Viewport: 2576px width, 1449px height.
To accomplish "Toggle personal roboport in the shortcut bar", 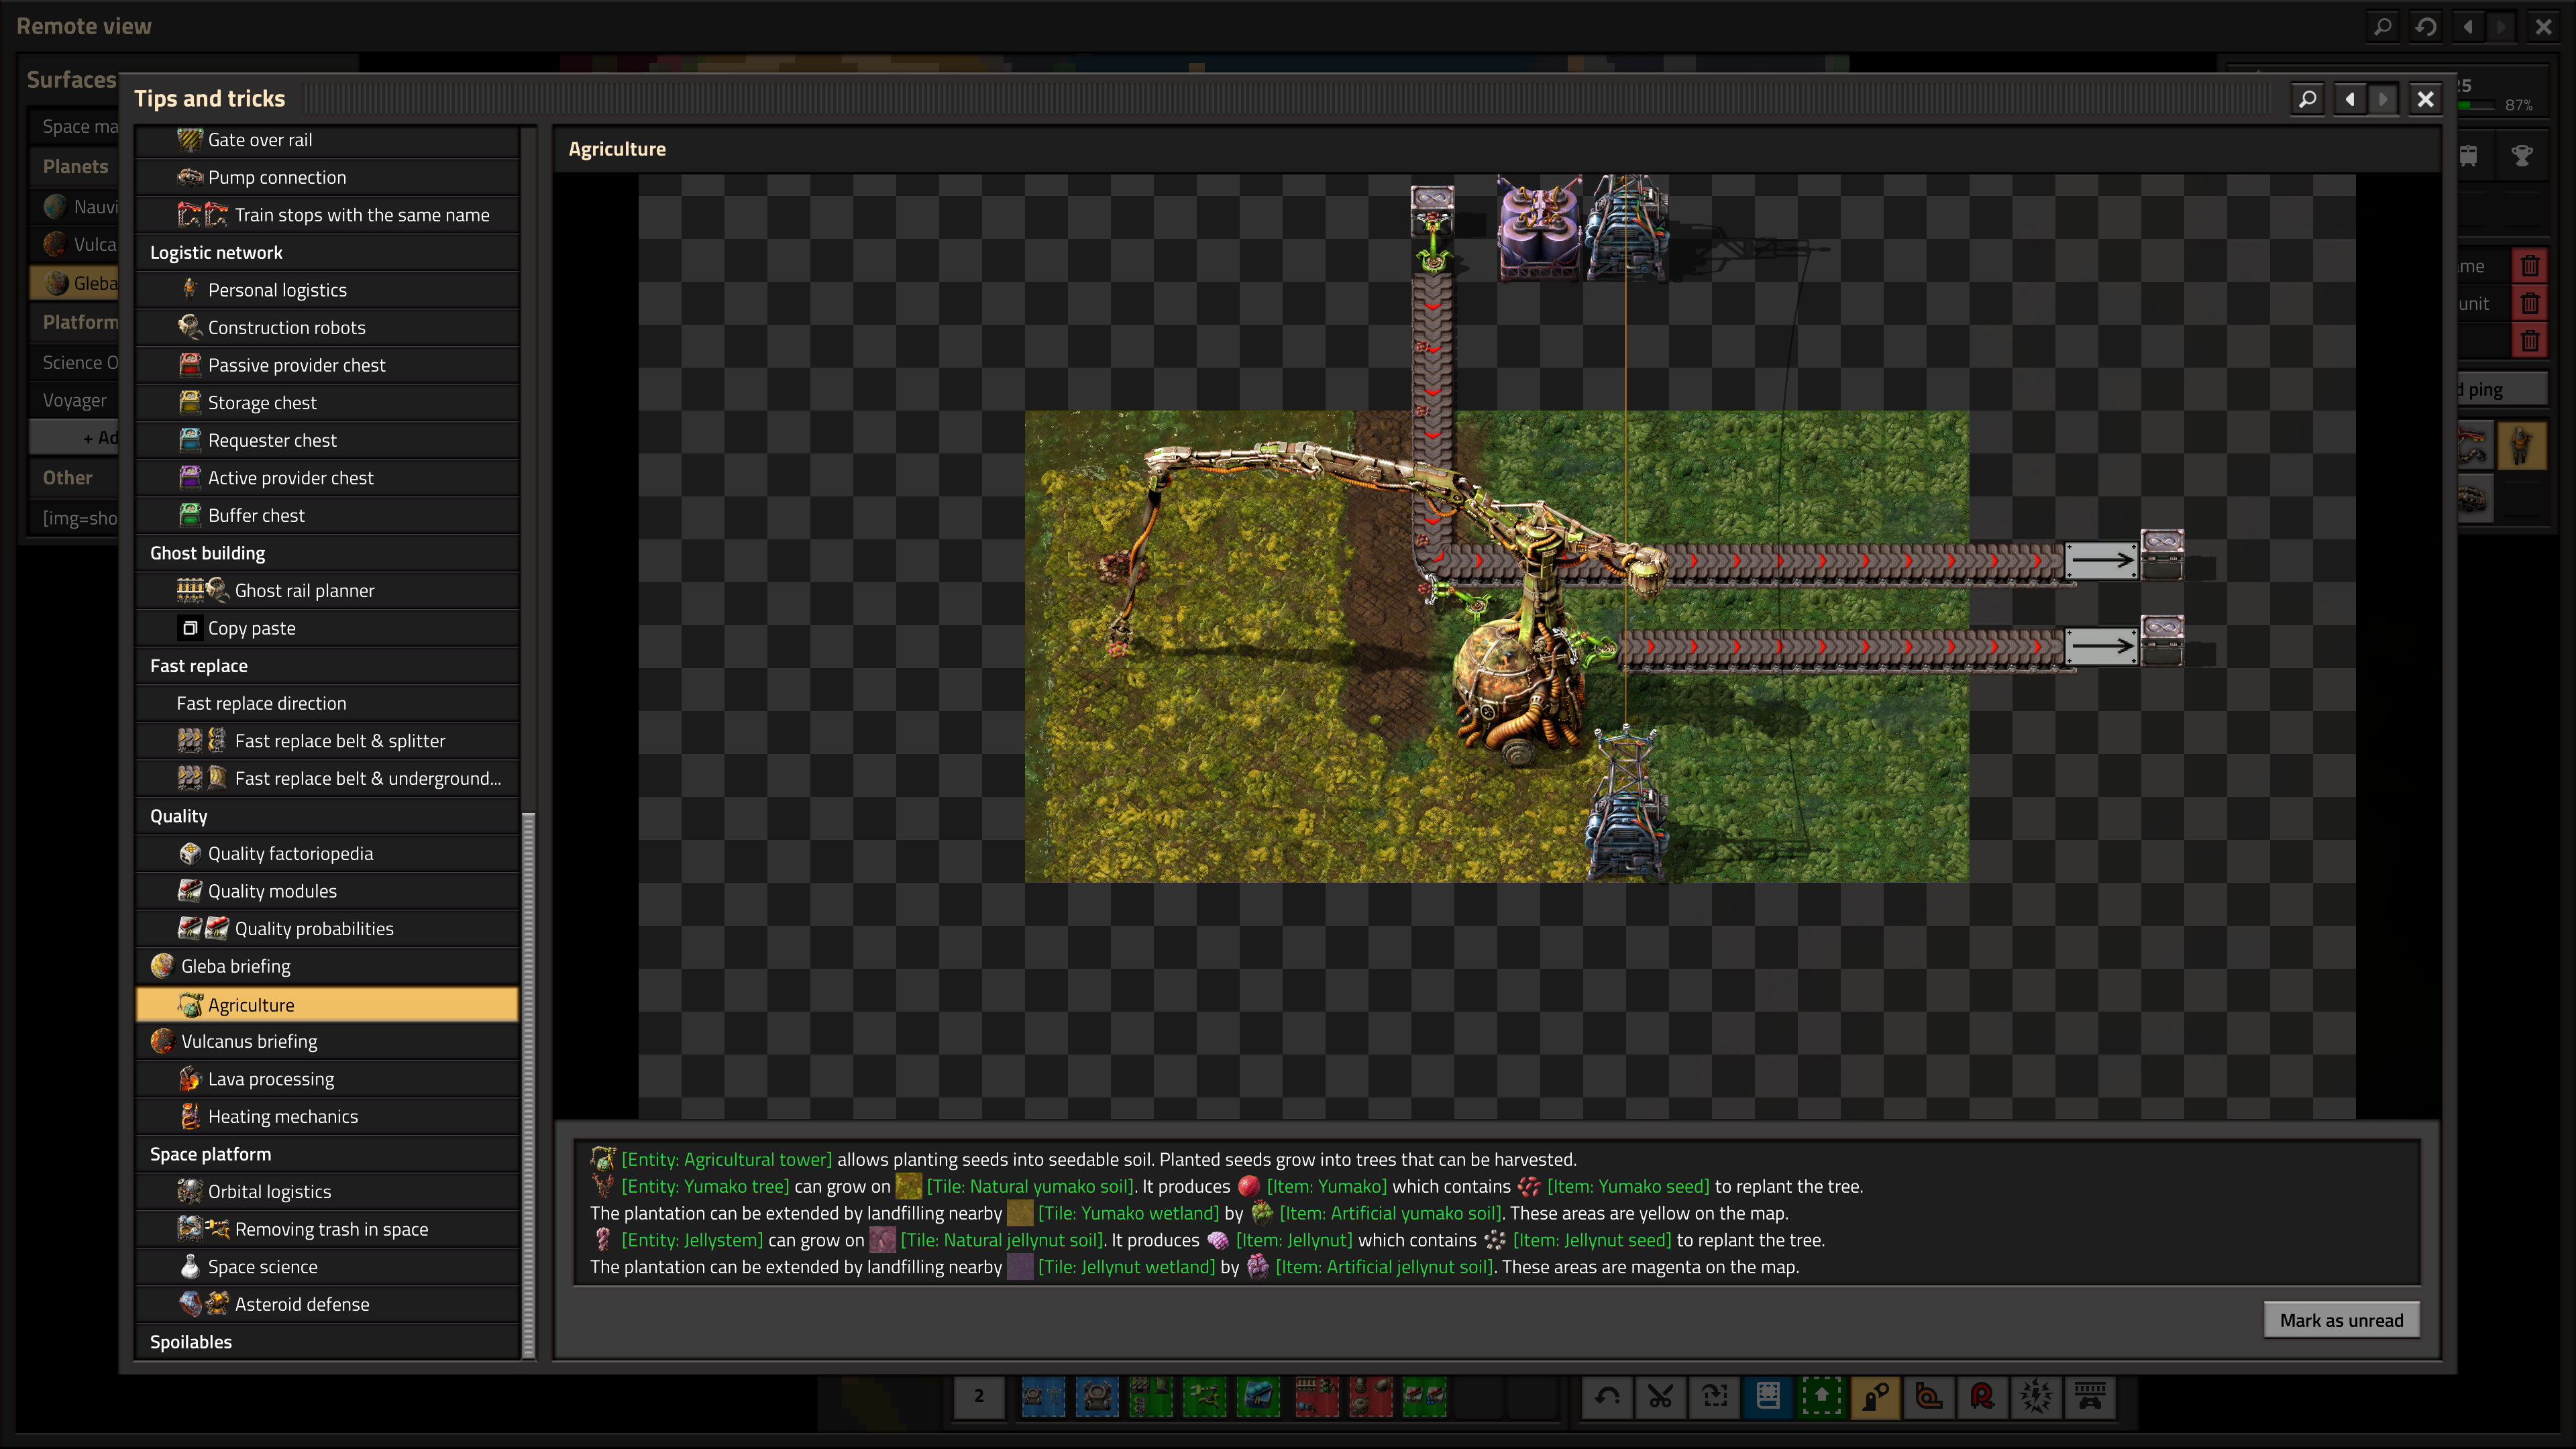I will click(x=1875, y=1396).
